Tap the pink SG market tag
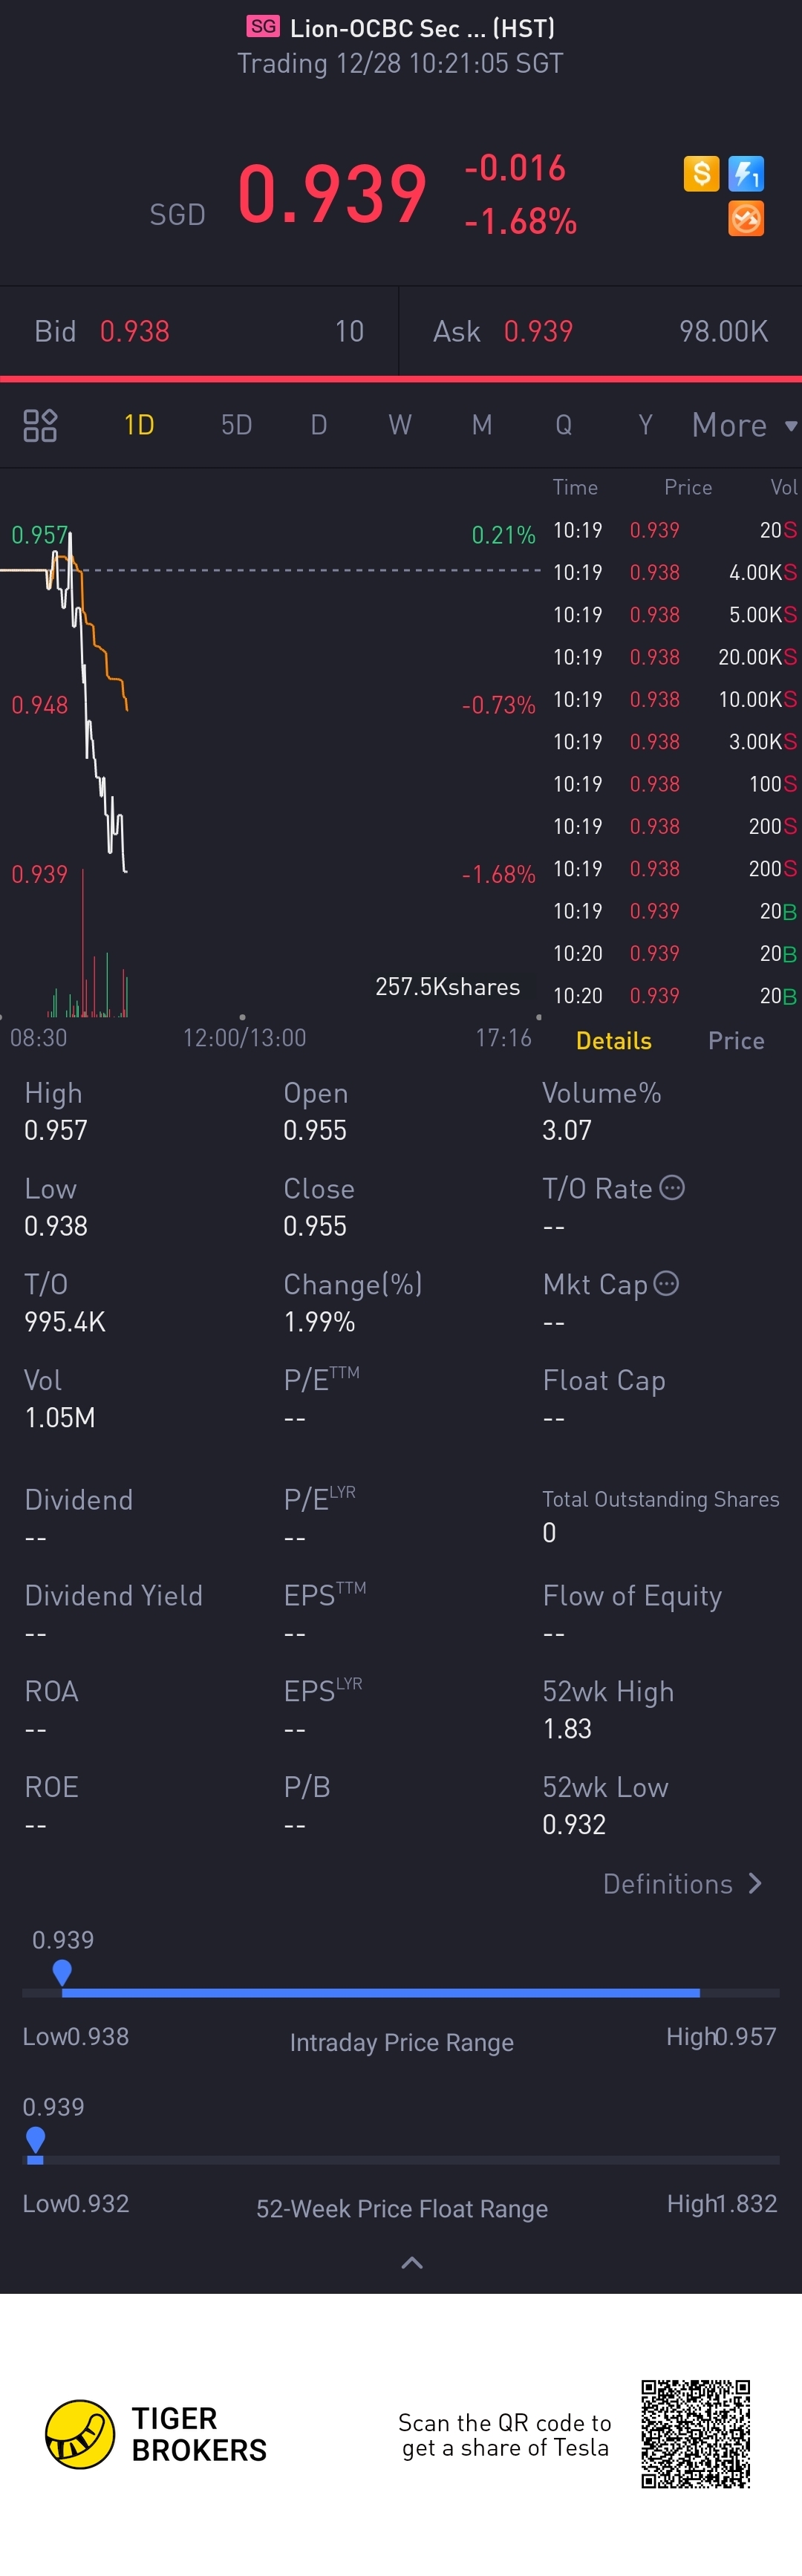 (264, 26)
